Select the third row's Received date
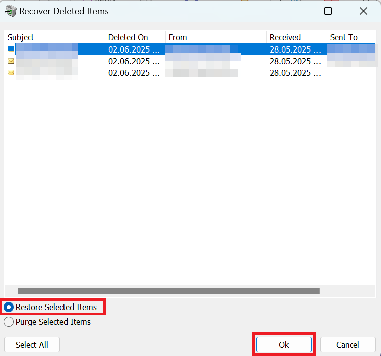 tap(295, 73)
